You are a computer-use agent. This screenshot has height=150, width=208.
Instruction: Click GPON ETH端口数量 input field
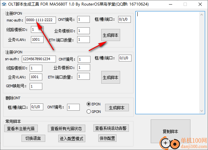(83, 76)
